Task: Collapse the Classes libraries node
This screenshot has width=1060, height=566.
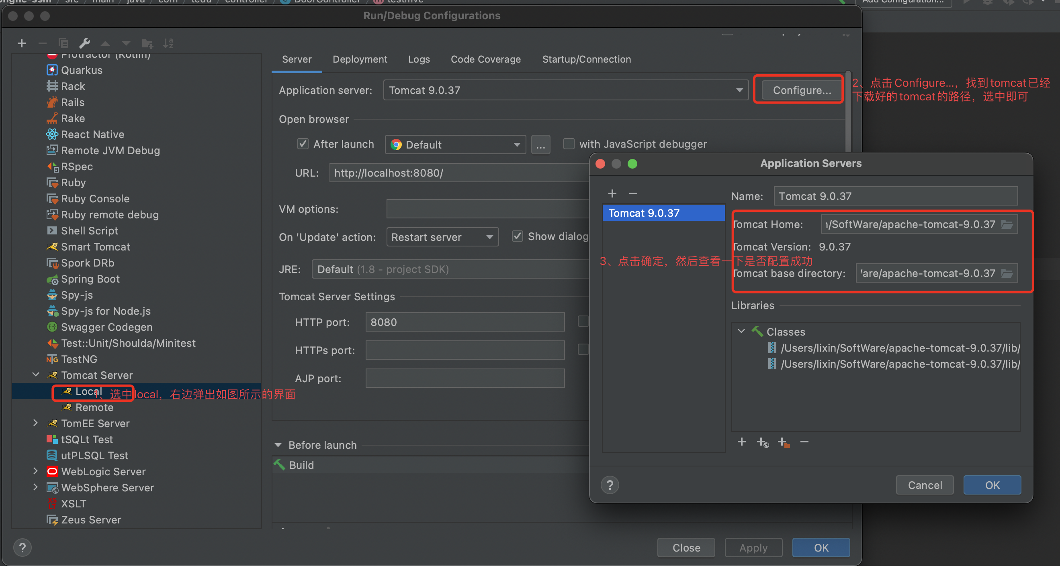Action: [x=741, y=331]
